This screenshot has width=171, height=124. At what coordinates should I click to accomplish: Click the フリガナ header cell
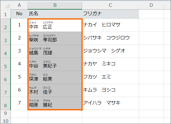tap(110, 14)
